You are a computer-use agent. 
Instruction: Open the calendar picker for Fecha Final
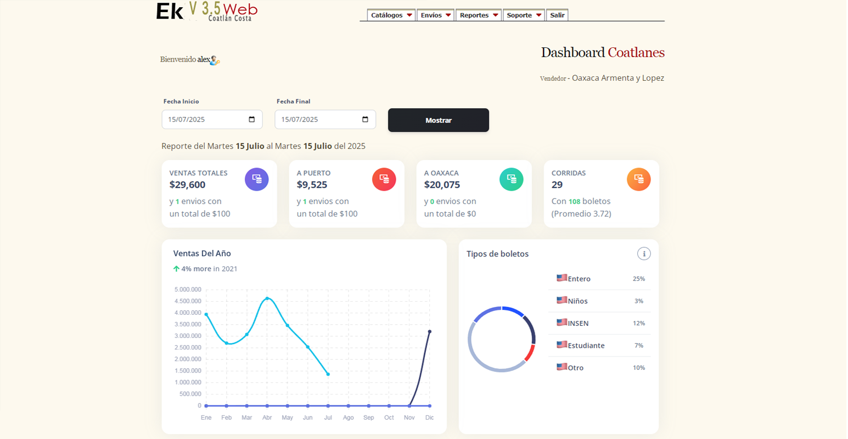point(365,119)
